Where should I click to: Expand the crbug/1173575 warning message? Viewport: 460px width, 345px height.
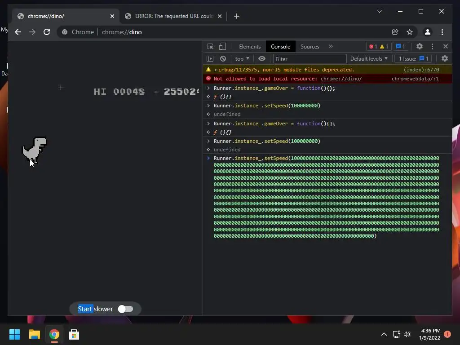tap(216, 70)
